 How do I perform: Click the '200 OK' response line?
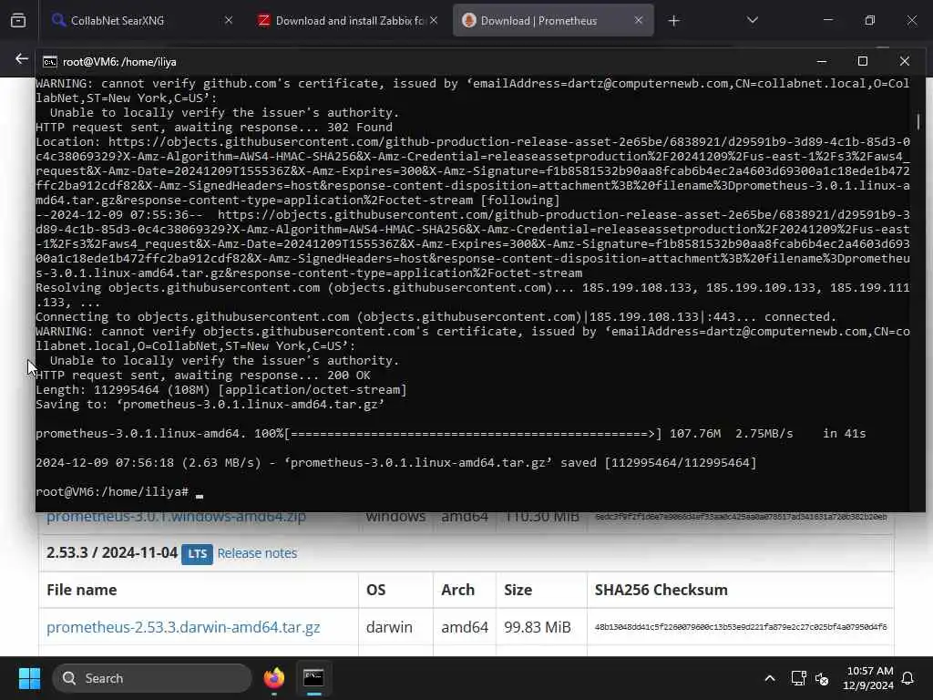tap(203, 376)
